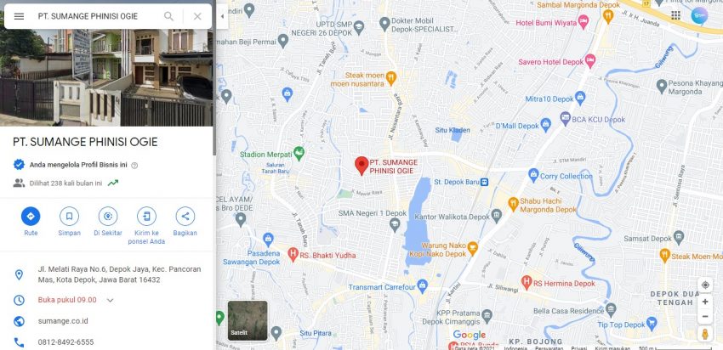Send to phone via Kirim ke ponsel Anda
Image resolution: width=723 pixels, height=350 pixels.
(x=146, y=216)
